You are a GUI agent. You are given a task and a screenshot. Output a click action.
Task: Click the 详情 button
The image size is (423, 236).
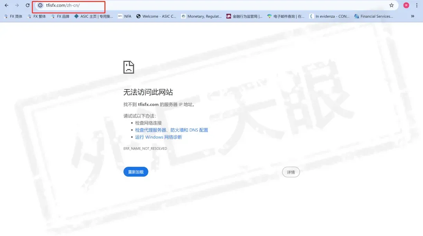pos(291,172)
